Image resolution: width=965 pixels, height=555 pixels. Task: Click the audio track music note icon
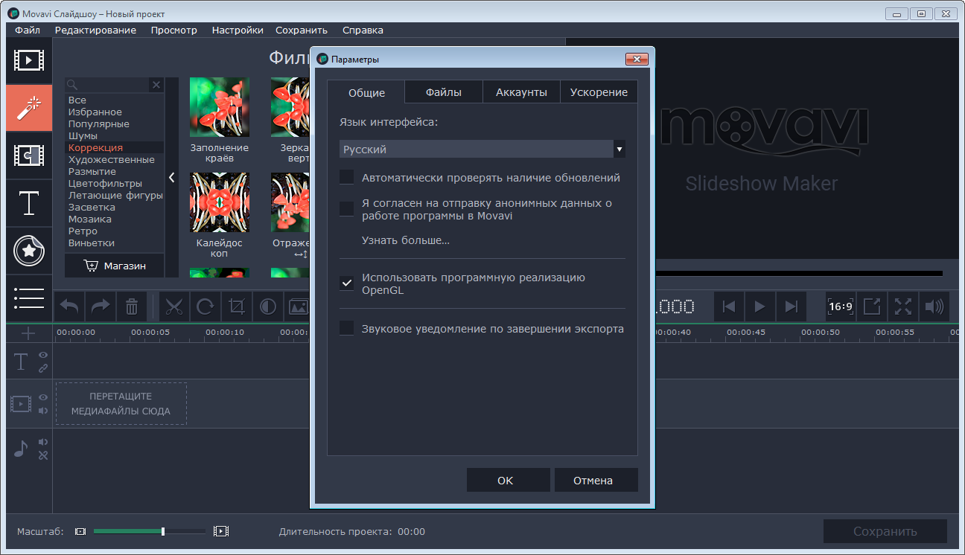21,449
